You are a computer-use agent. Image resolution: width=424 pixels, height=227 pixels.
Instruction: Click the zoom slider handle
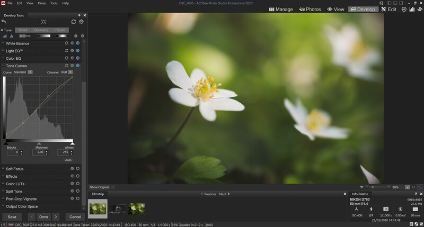[373, 187]
